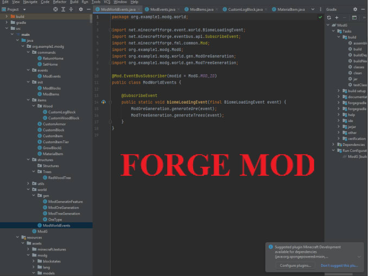The width and height of the screenshot is (369, 276).
Task: Click the Select Opened File target icon
Action: click(x=55, y=9)
